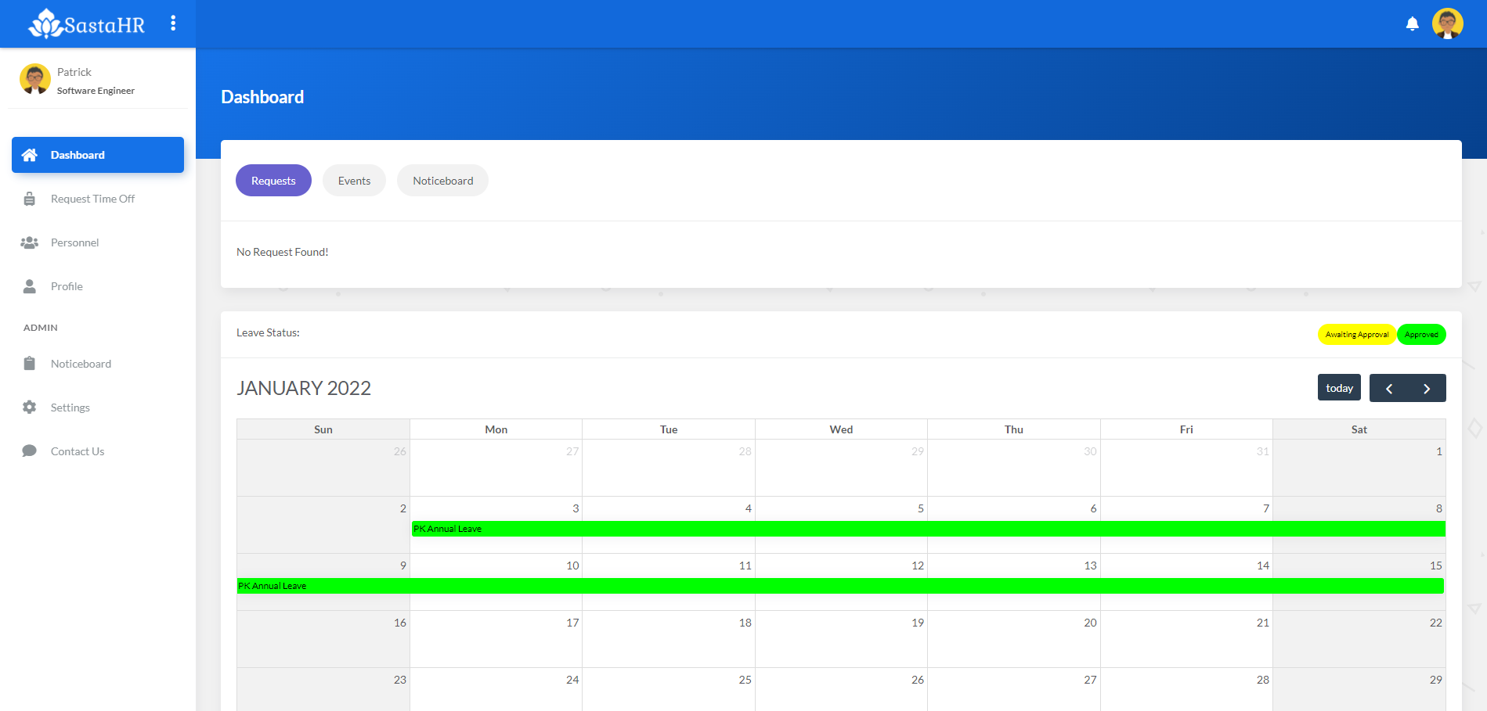This screenshot has width=1487, height=711.
Task: Open PK Annual Leave event starting January 3
Action: (x=928, y=529)
